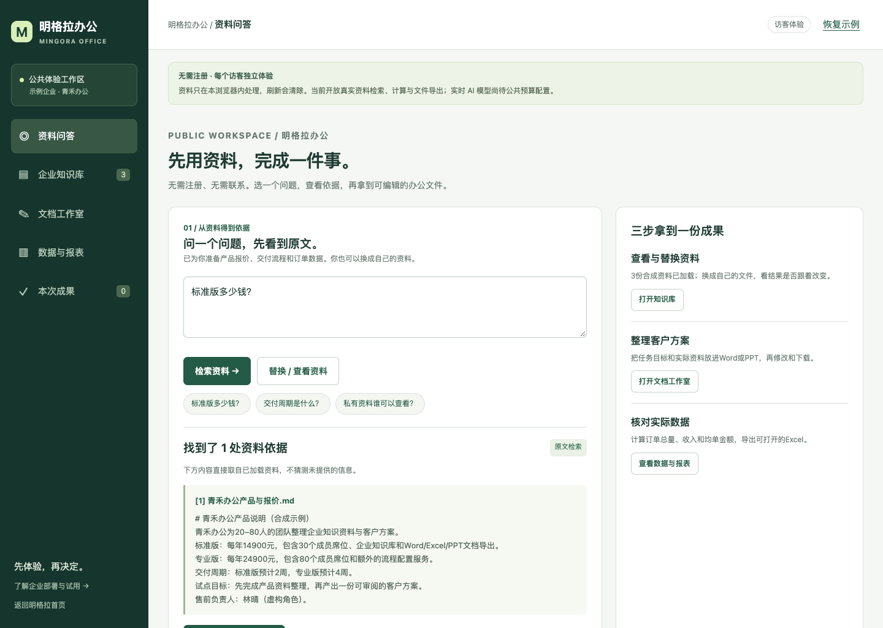Click the 查看数据与报表 button
This screenshot has width=883, height=628.
click(664, 464)
